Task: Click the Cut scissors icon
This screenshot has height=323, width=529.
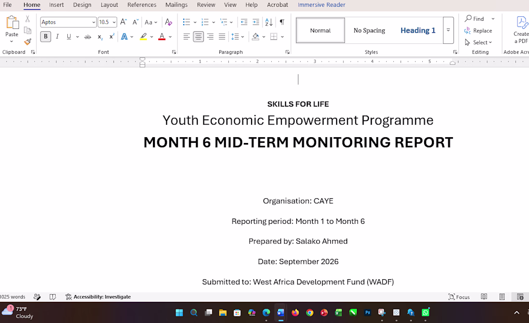Action: (x=28, y=19)
